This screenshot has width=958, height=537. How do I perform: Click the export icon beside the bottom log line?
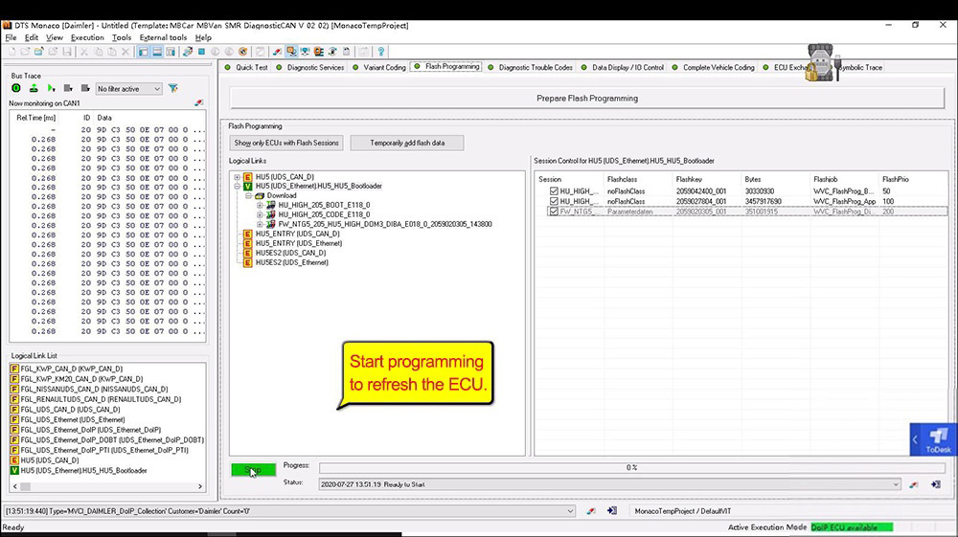(x=611, y=511)
